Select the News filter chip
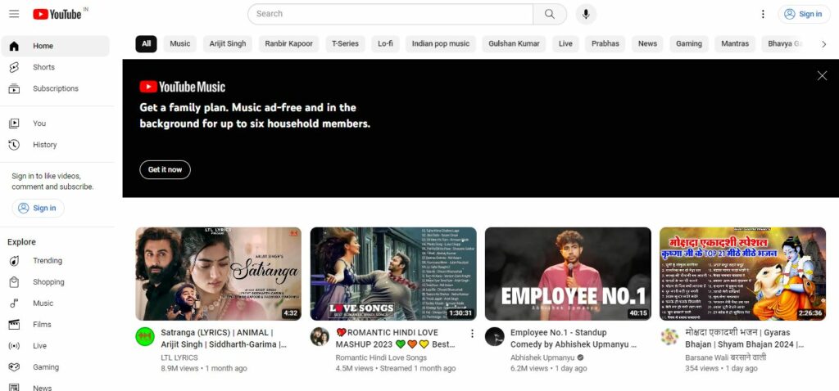The width and height of the screenshot is (839, 391). (x=647, y=44)
